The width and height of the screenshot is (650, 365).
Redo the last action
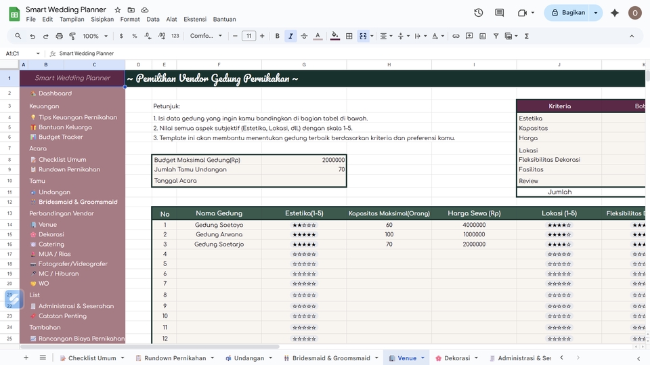pyautogui.click(x=45, y=36)
